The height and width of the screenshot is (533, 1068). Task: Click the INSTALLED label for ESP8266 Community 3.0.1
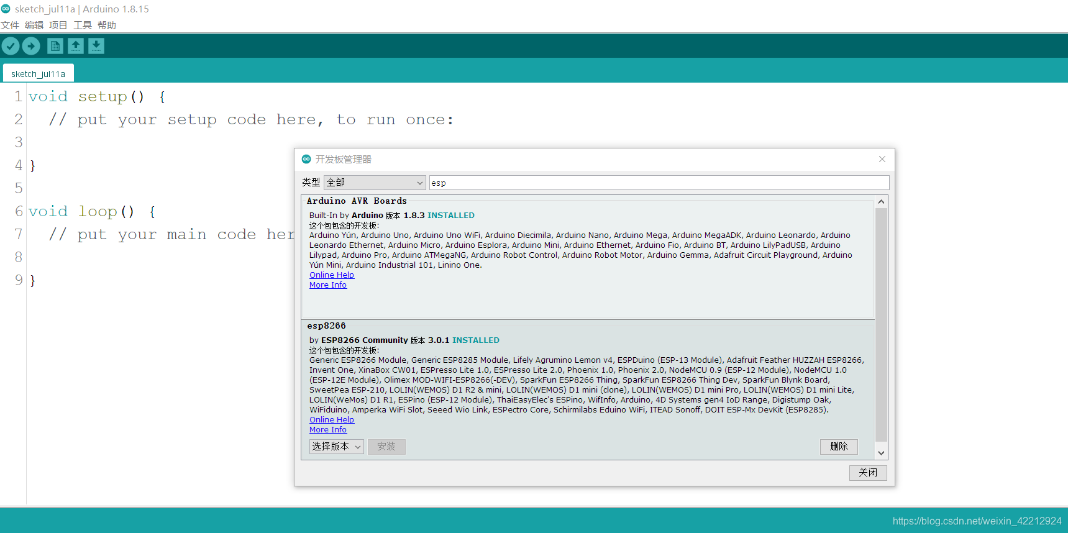click(x=476, y=340)
